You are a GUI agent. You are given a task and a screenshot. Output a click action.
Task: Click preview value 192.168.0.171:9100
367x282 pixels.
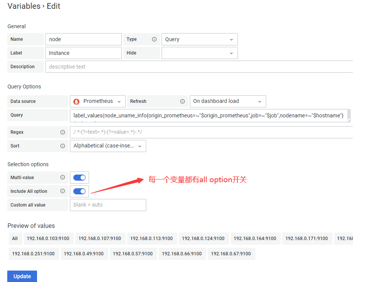pos(307,239)
